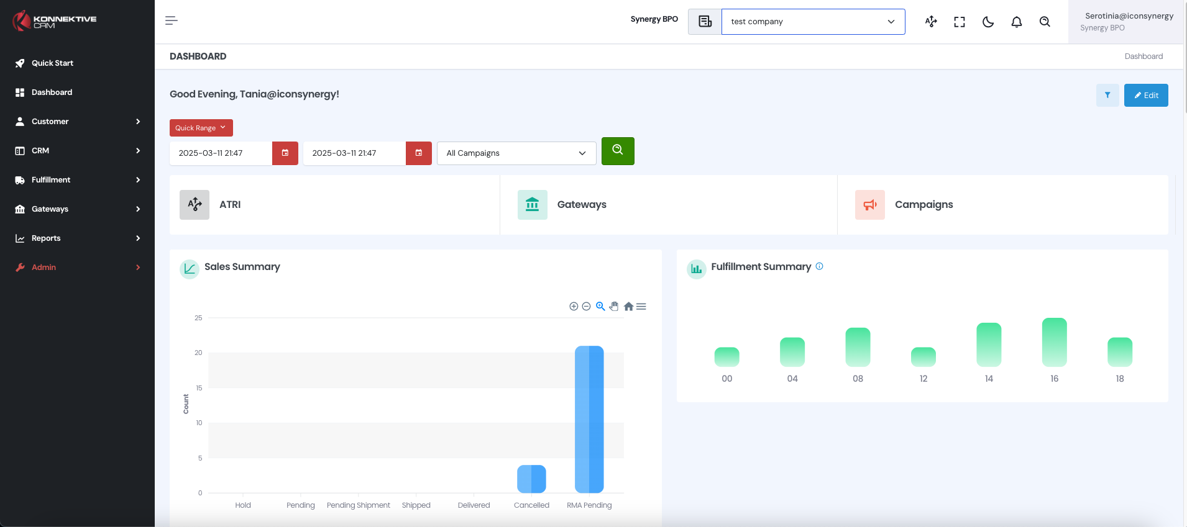Expand the Quick Range dropdown
The width and height of the screenshot is (1187, 527).
point(201,128)
